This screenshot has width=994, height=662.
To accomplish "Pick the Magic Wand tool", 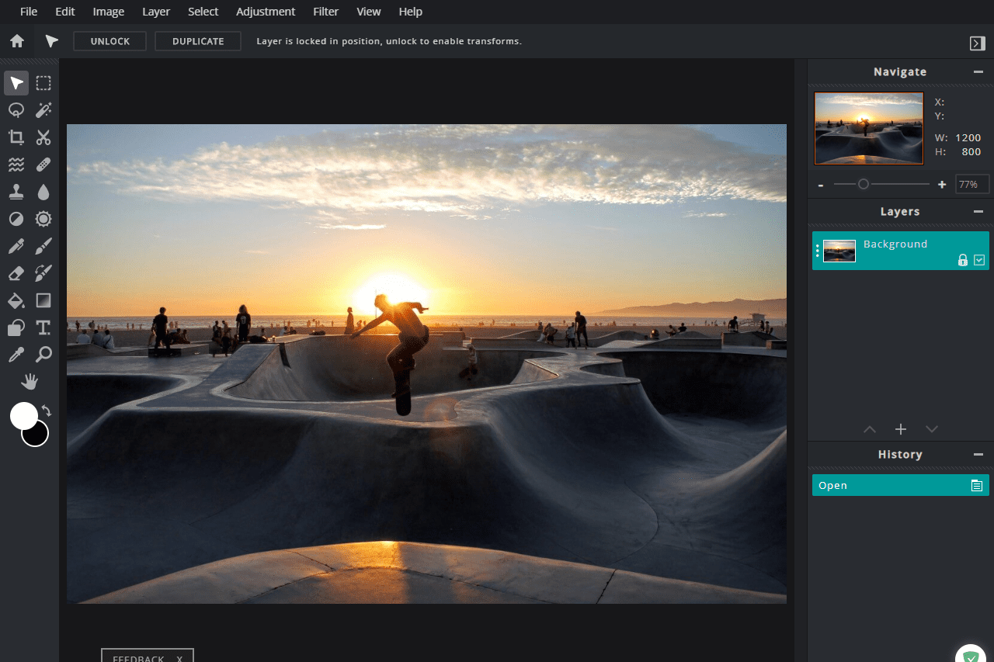I will click(x=43, y=110).
